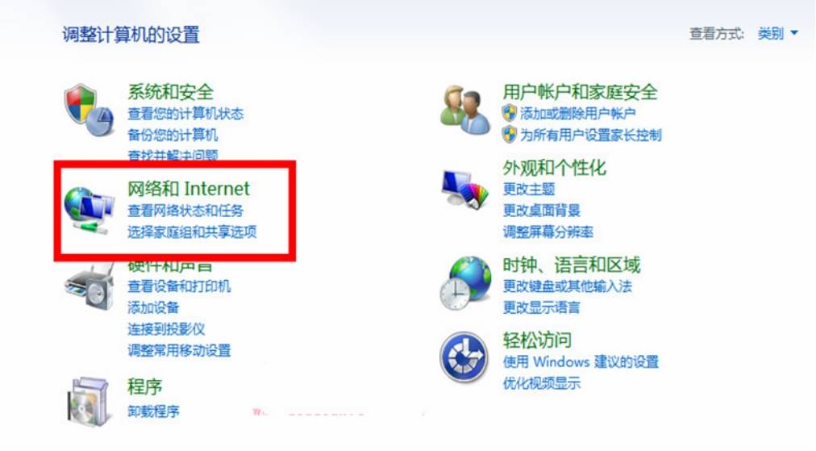This screenshot has height=451, width=816.
Task: Click 查看设备和打印机 link
Action: (179, 286)
